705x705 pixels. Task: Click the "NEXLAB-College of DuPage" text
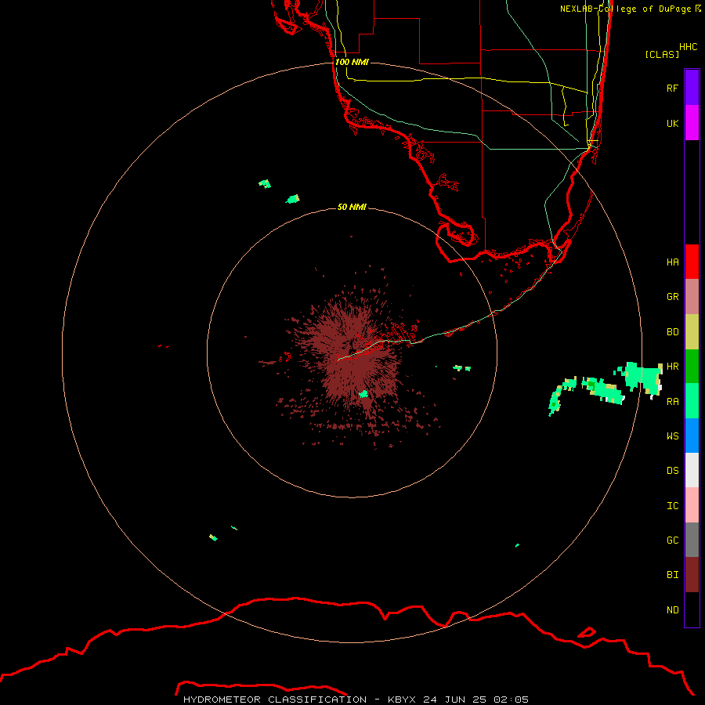point(626,9)
